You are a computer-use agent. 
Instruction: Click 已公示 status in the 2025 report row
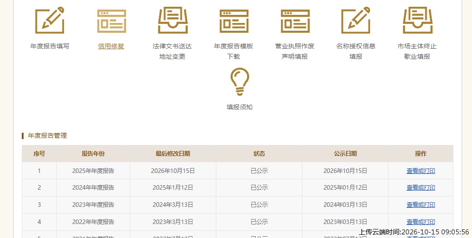point(259,171)
